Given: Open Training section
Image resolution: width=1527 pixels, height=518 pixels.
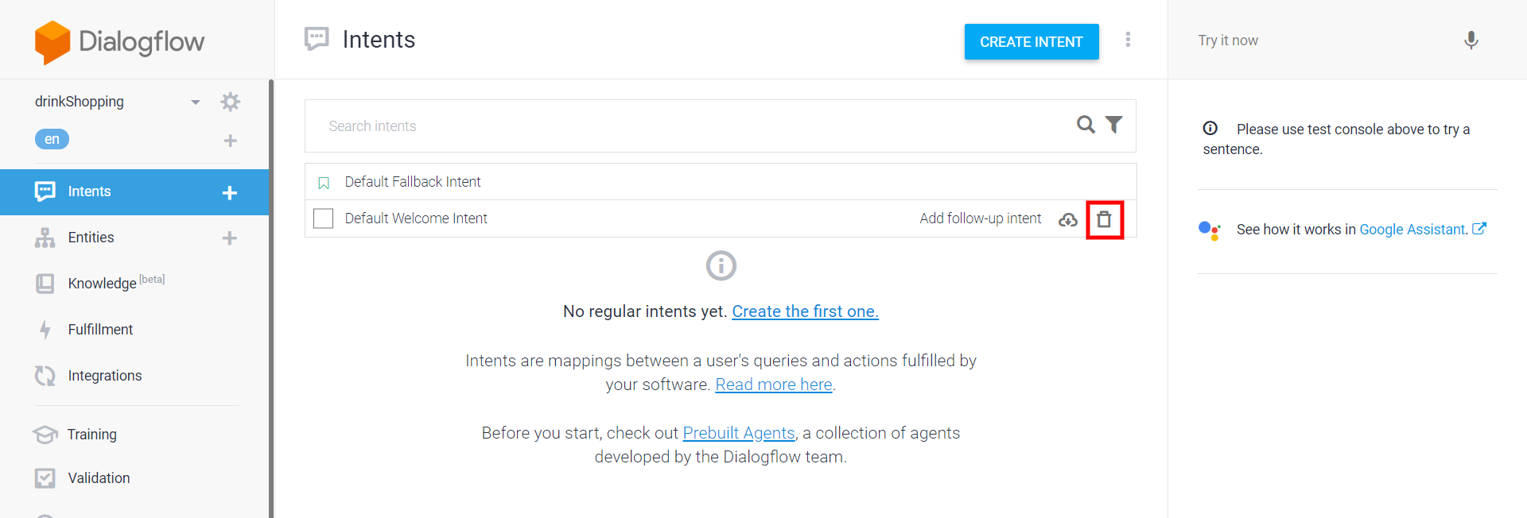Looking at the screenshot, I should (91, 435).
